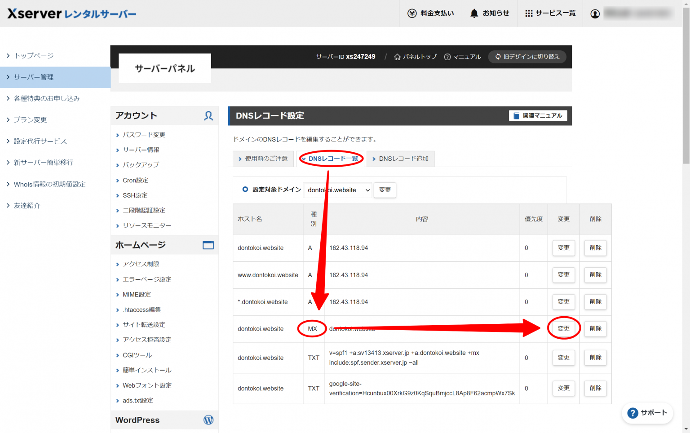Go to panel top home icon
Viewport: 690px width, 433px height.
pos(397,57)
